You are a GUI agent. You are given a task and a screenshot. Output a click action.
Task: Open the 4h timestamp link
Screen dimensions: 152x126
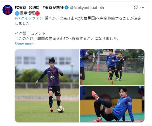[x=102, y=8]
